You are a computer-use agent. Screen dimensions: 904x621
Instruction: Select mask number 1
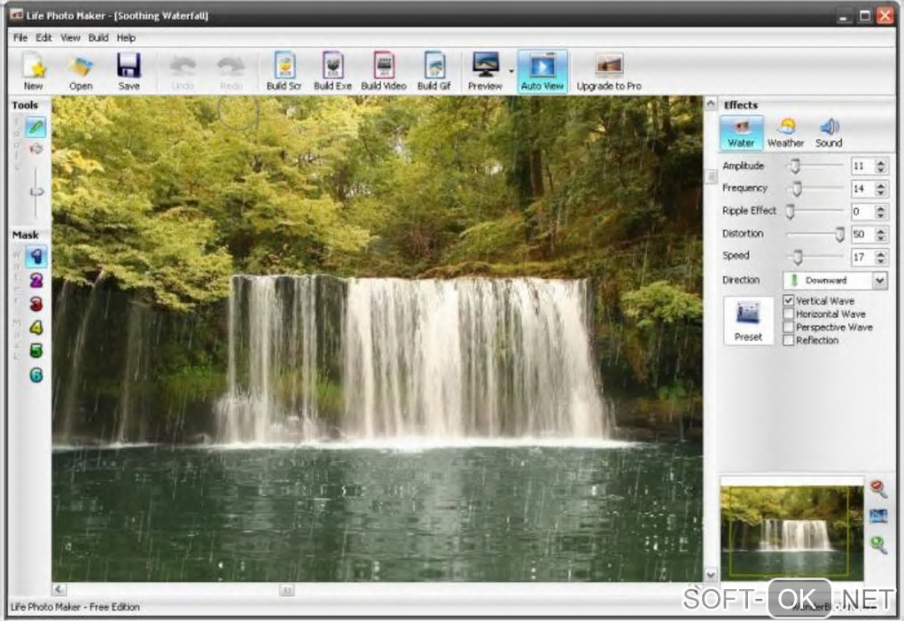[x=35, y=257]
